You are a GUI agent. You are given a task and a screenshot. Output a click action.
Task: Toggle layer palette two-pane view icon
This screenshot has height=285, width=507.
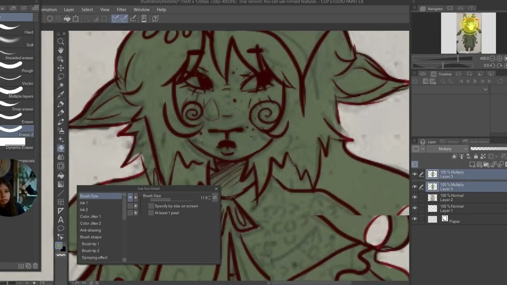pos(415,164)
